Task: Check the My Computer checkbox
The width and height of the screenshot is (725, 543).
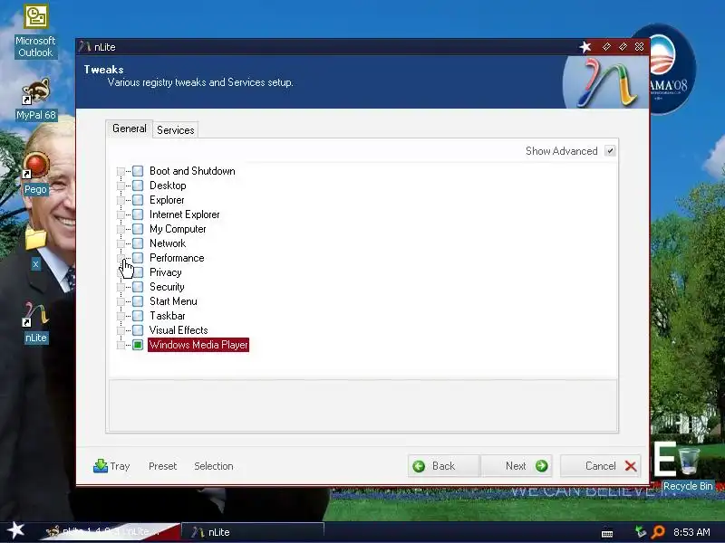Action: pyautogui.click(x=138, y=229)
